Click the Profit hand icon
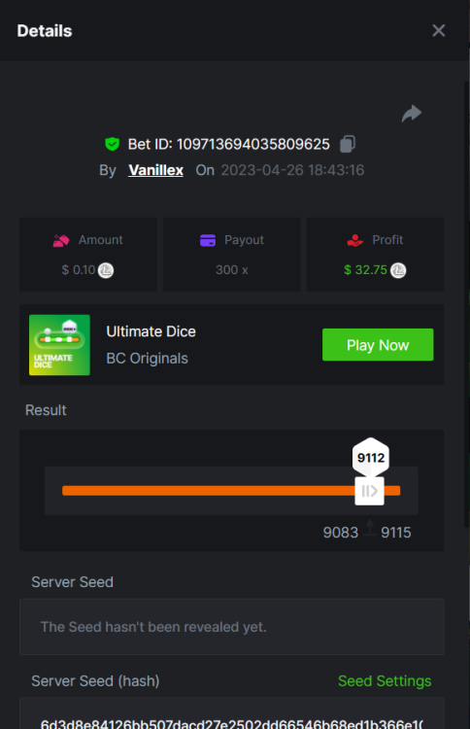 tap(354, 240)
